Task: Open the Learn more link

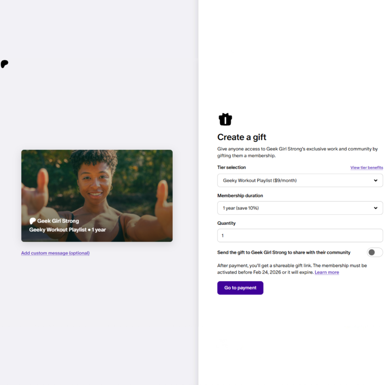Action: 327,272
